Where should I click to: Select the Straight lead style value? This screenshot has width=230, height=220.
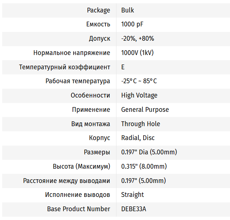[133, 195]
